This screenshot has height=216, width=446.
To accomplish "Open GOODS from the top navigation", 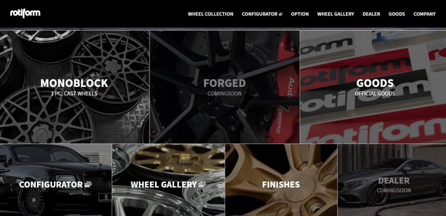I will (x=397, y=14).
